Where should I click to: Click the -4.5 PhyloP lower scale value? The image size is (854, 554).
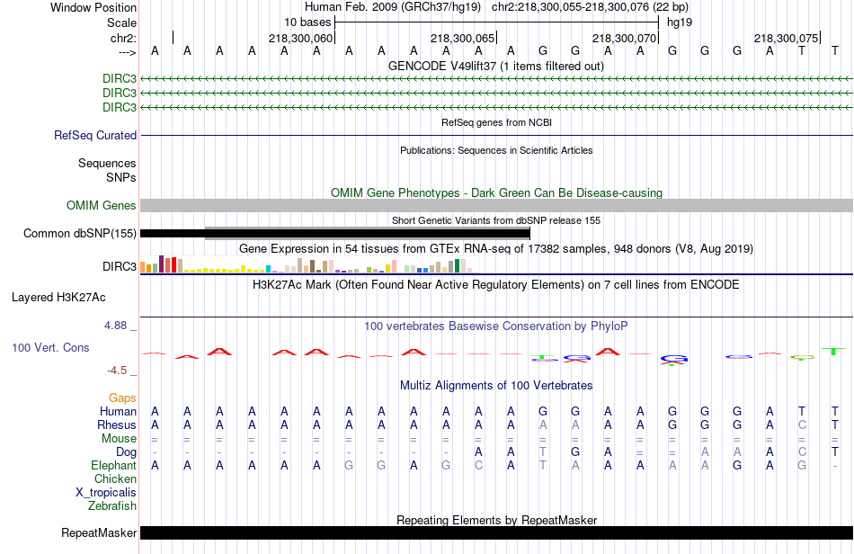[x=117, y=371]
